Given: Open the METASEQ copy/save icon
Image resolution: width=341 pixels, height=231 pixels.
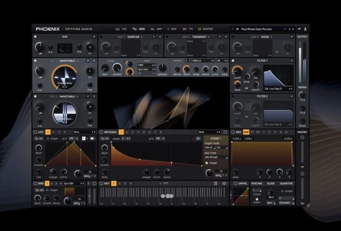Looking at the screenshot, I should click(225, 132).
